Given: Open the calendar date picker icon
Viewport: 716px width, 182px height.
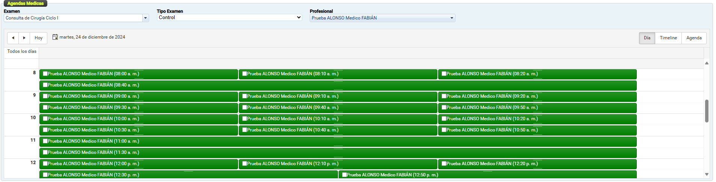Looking at the screenshot, I should (x=55, y=37).
